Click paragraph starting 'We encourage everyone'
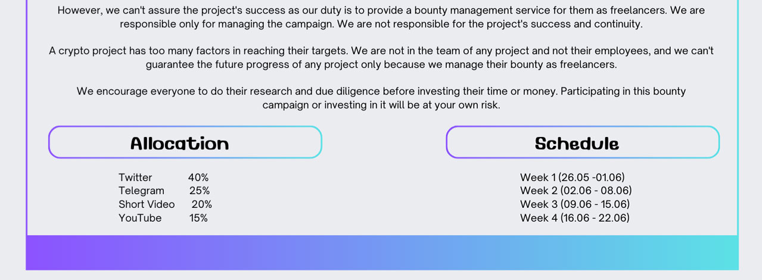Screen dimensions: 762x280 tap(381, 98)
